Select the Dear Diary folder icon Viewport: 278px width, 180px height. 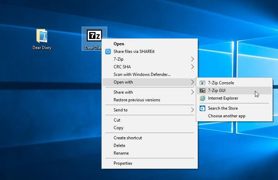42,36
